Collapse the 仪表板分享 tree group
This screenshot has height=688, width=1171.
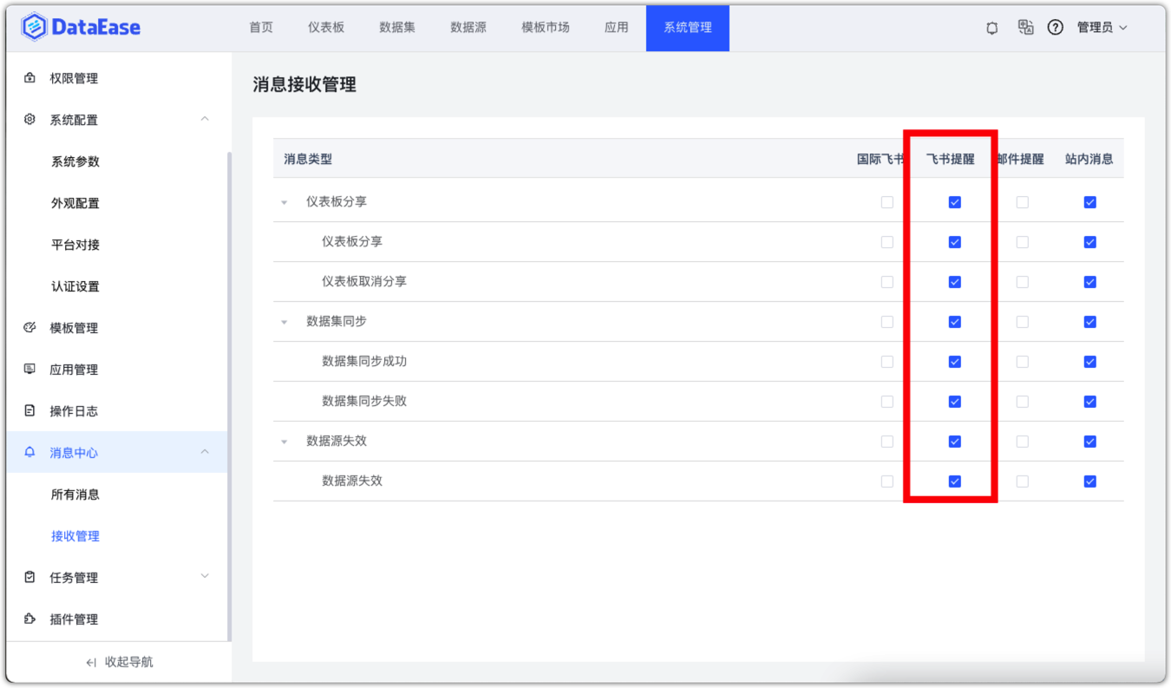coord(284,202)
